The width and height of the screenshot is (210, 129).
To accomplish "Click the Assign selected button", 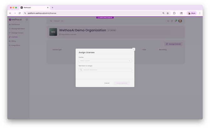I will 122,83.
